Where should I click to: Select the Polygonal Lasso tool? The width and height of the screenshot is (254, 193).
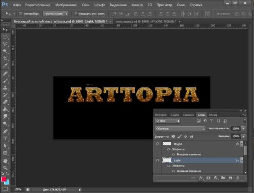tap(5, 44)
